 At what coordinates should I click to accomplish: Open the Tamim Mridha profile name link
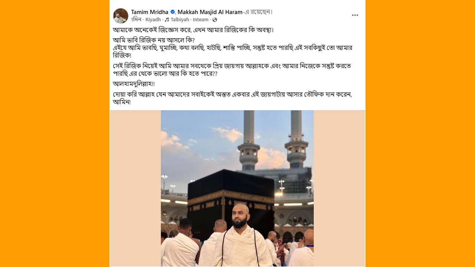pos(150,12)
